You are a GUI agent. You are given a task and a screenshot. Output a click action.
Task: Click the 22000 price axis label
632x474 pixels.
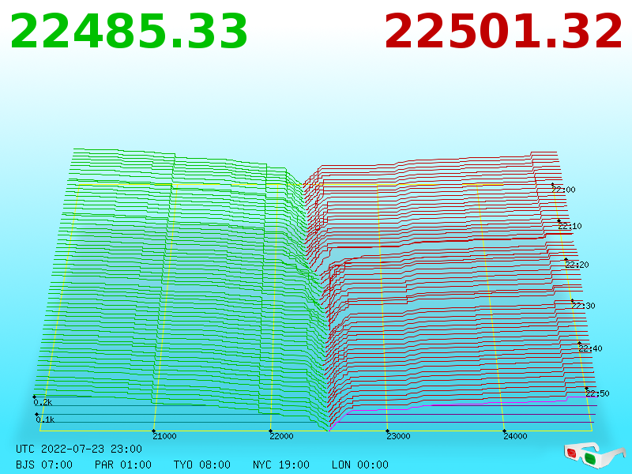pyautogui.click(x=281, y=436)
